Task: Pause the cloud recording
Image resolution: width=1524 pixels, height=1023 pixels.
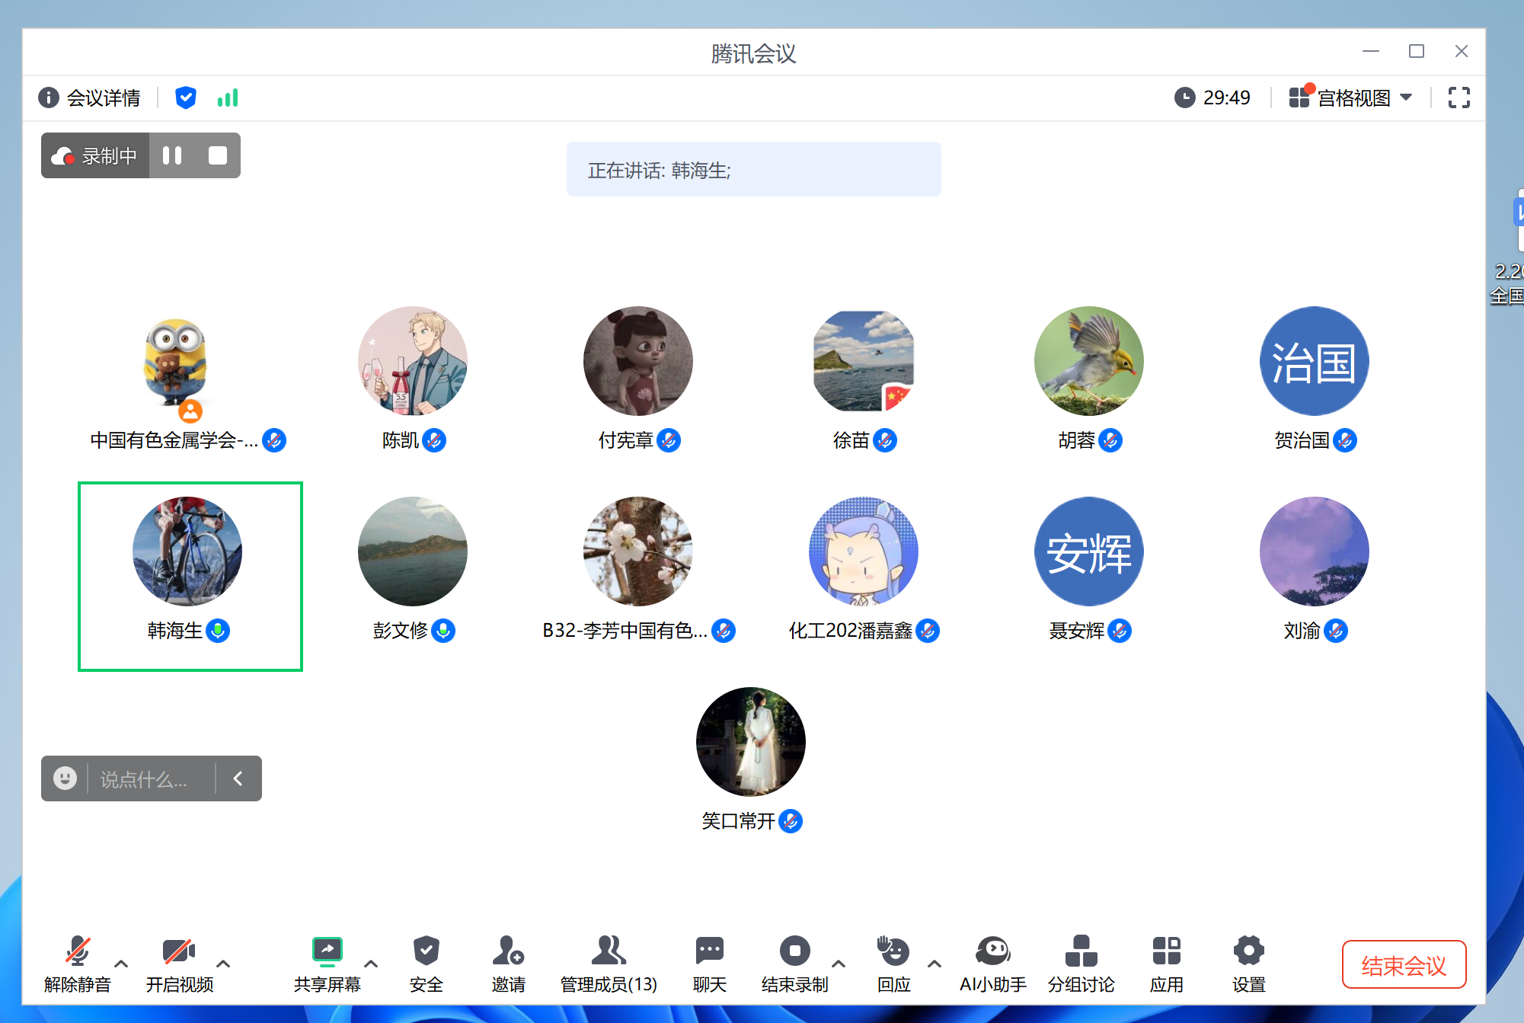Action: pyautogui.click(x=172, y=155)
